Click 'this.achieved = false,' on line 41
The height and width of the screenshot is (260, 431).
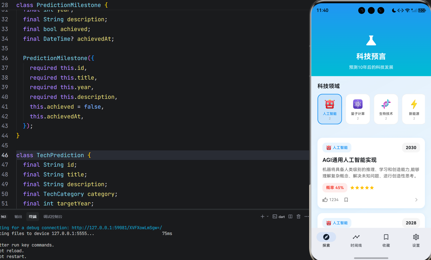(x=67, y=107)
